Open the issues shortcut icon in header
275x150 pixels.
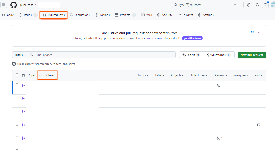pyautogui.click(x=249, y=5)
